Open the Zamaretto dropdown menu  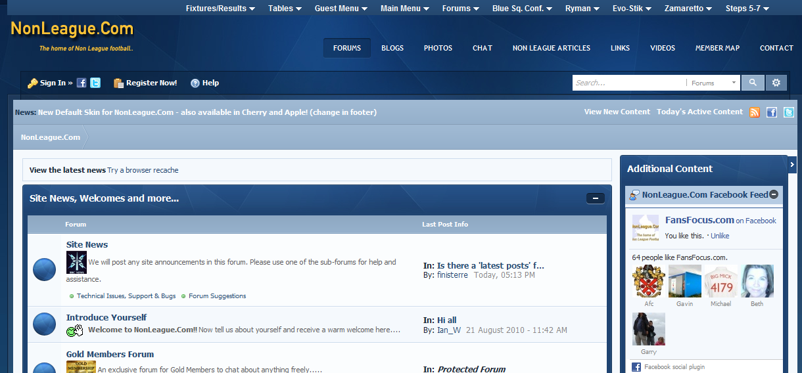pyautogui.click(x=688, y=9)
